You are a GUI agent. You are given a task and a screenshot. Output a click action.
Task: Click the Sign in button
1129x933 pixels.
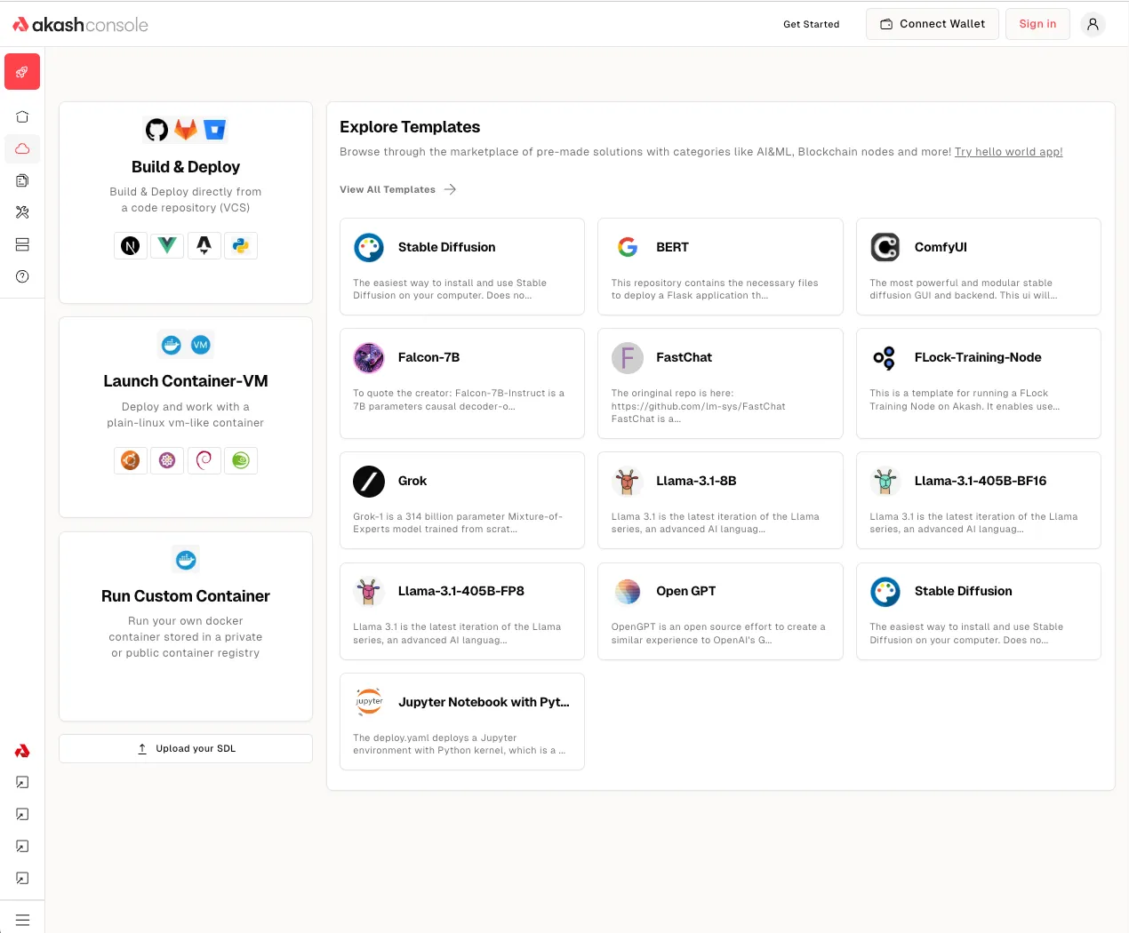pos(1037,24)
